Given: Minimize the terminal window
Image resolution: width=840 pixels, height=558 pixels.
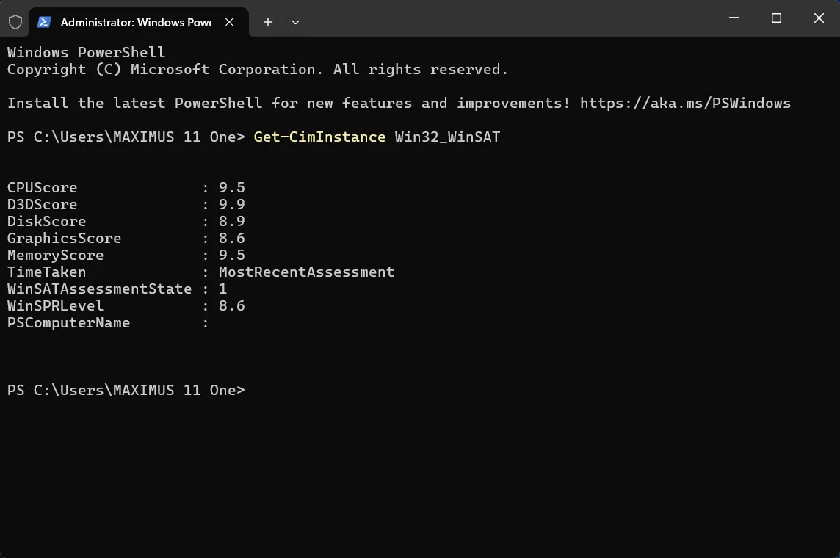Looking at the screenshot, I should (x=734, y=18).
